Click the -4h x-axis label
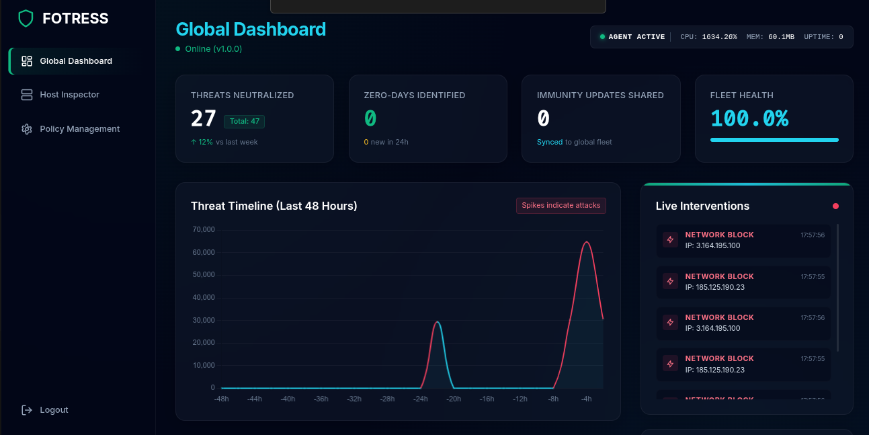Screen dimensions: 869x435 (586, 399)
